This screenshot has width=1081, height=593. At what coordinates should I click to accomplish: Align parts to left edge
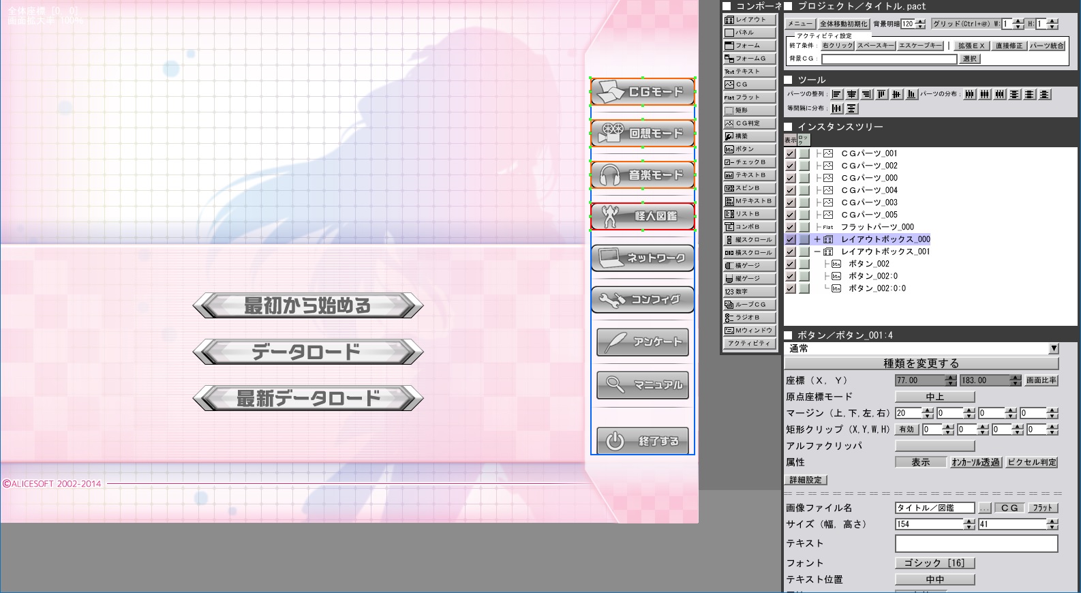[x=837, y=94]
